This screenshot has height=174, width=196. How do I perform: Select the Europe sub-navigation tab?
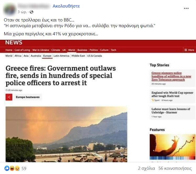click(47, 56)
